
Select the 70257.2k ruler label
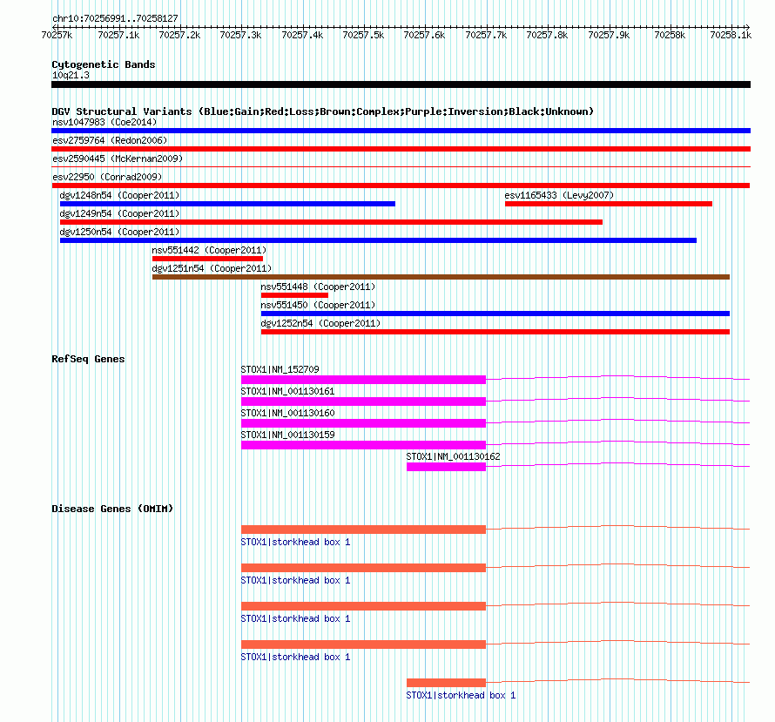179,35
